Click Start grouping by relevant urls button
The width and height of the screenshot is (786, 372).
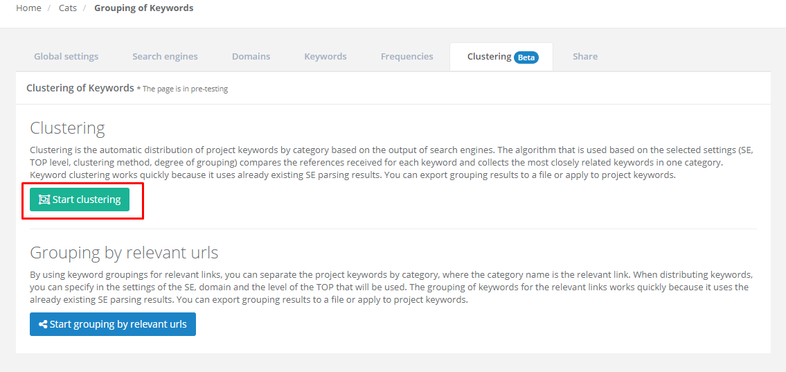[113, 324]
